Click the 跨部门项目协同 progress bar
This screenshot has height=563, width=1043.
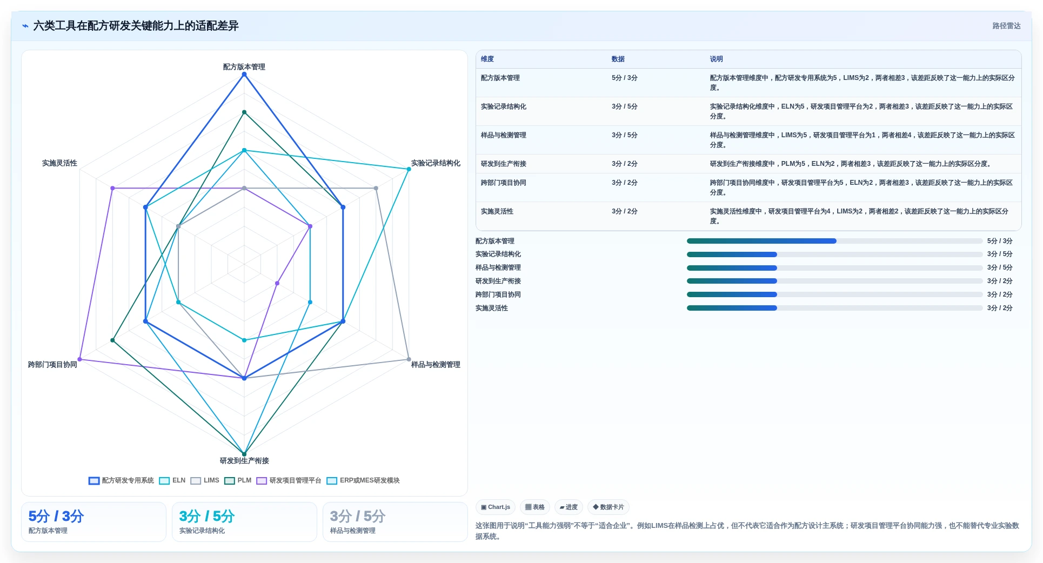[835, 294]
